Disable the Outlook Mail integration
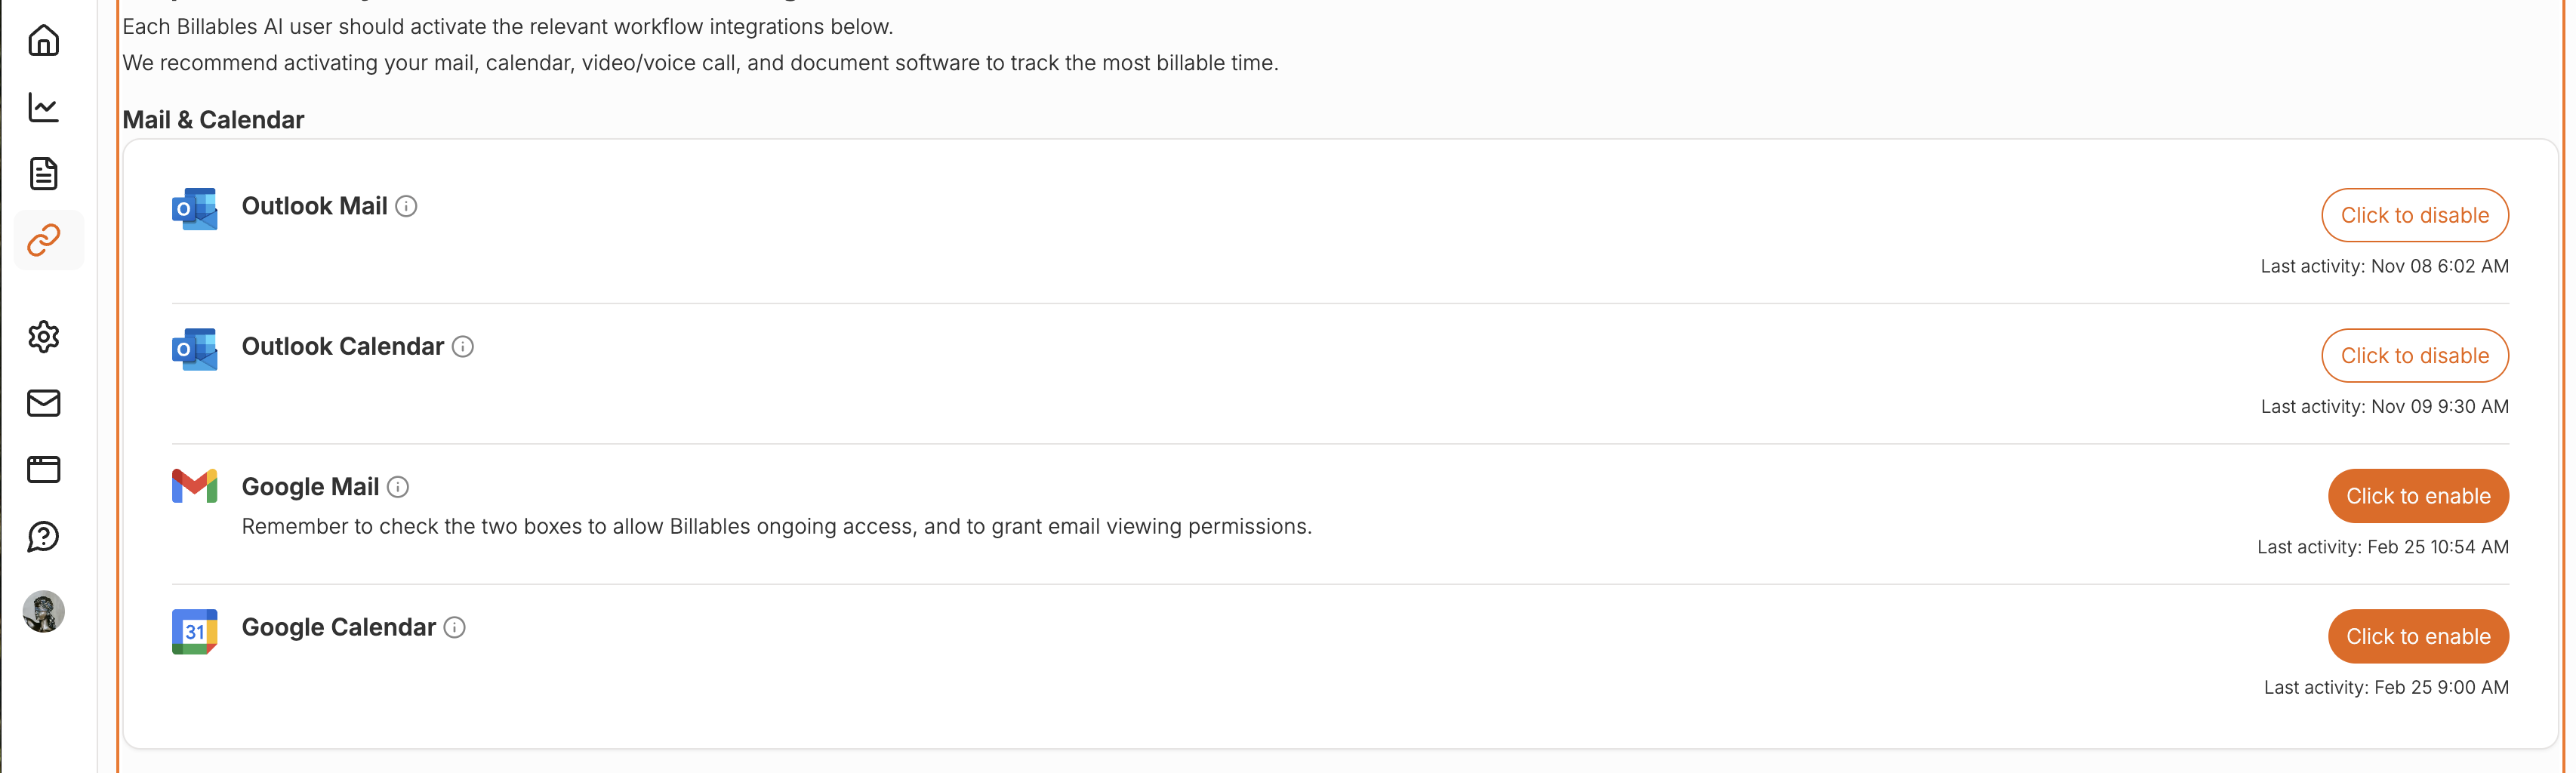The image size is (2576, 773). (x=2414, y=215)
